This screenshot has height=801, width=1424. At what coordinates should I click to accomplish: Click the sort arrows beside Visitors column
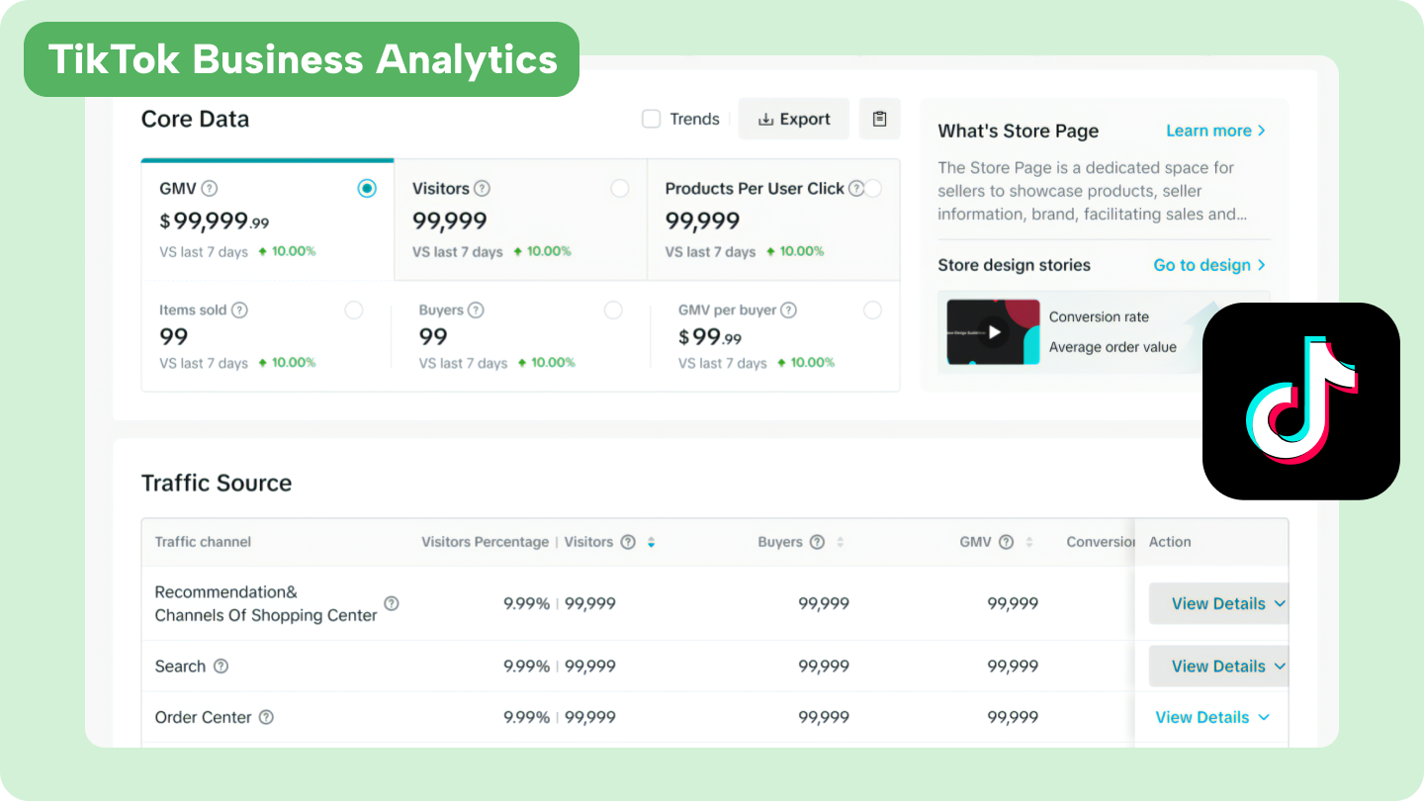pyautogui.click(x=651, y=542)
